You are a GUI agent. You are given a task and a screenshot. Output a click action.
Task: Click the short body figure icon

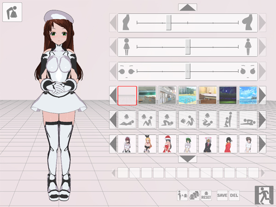pyautogui.click(x=126, y=47)
